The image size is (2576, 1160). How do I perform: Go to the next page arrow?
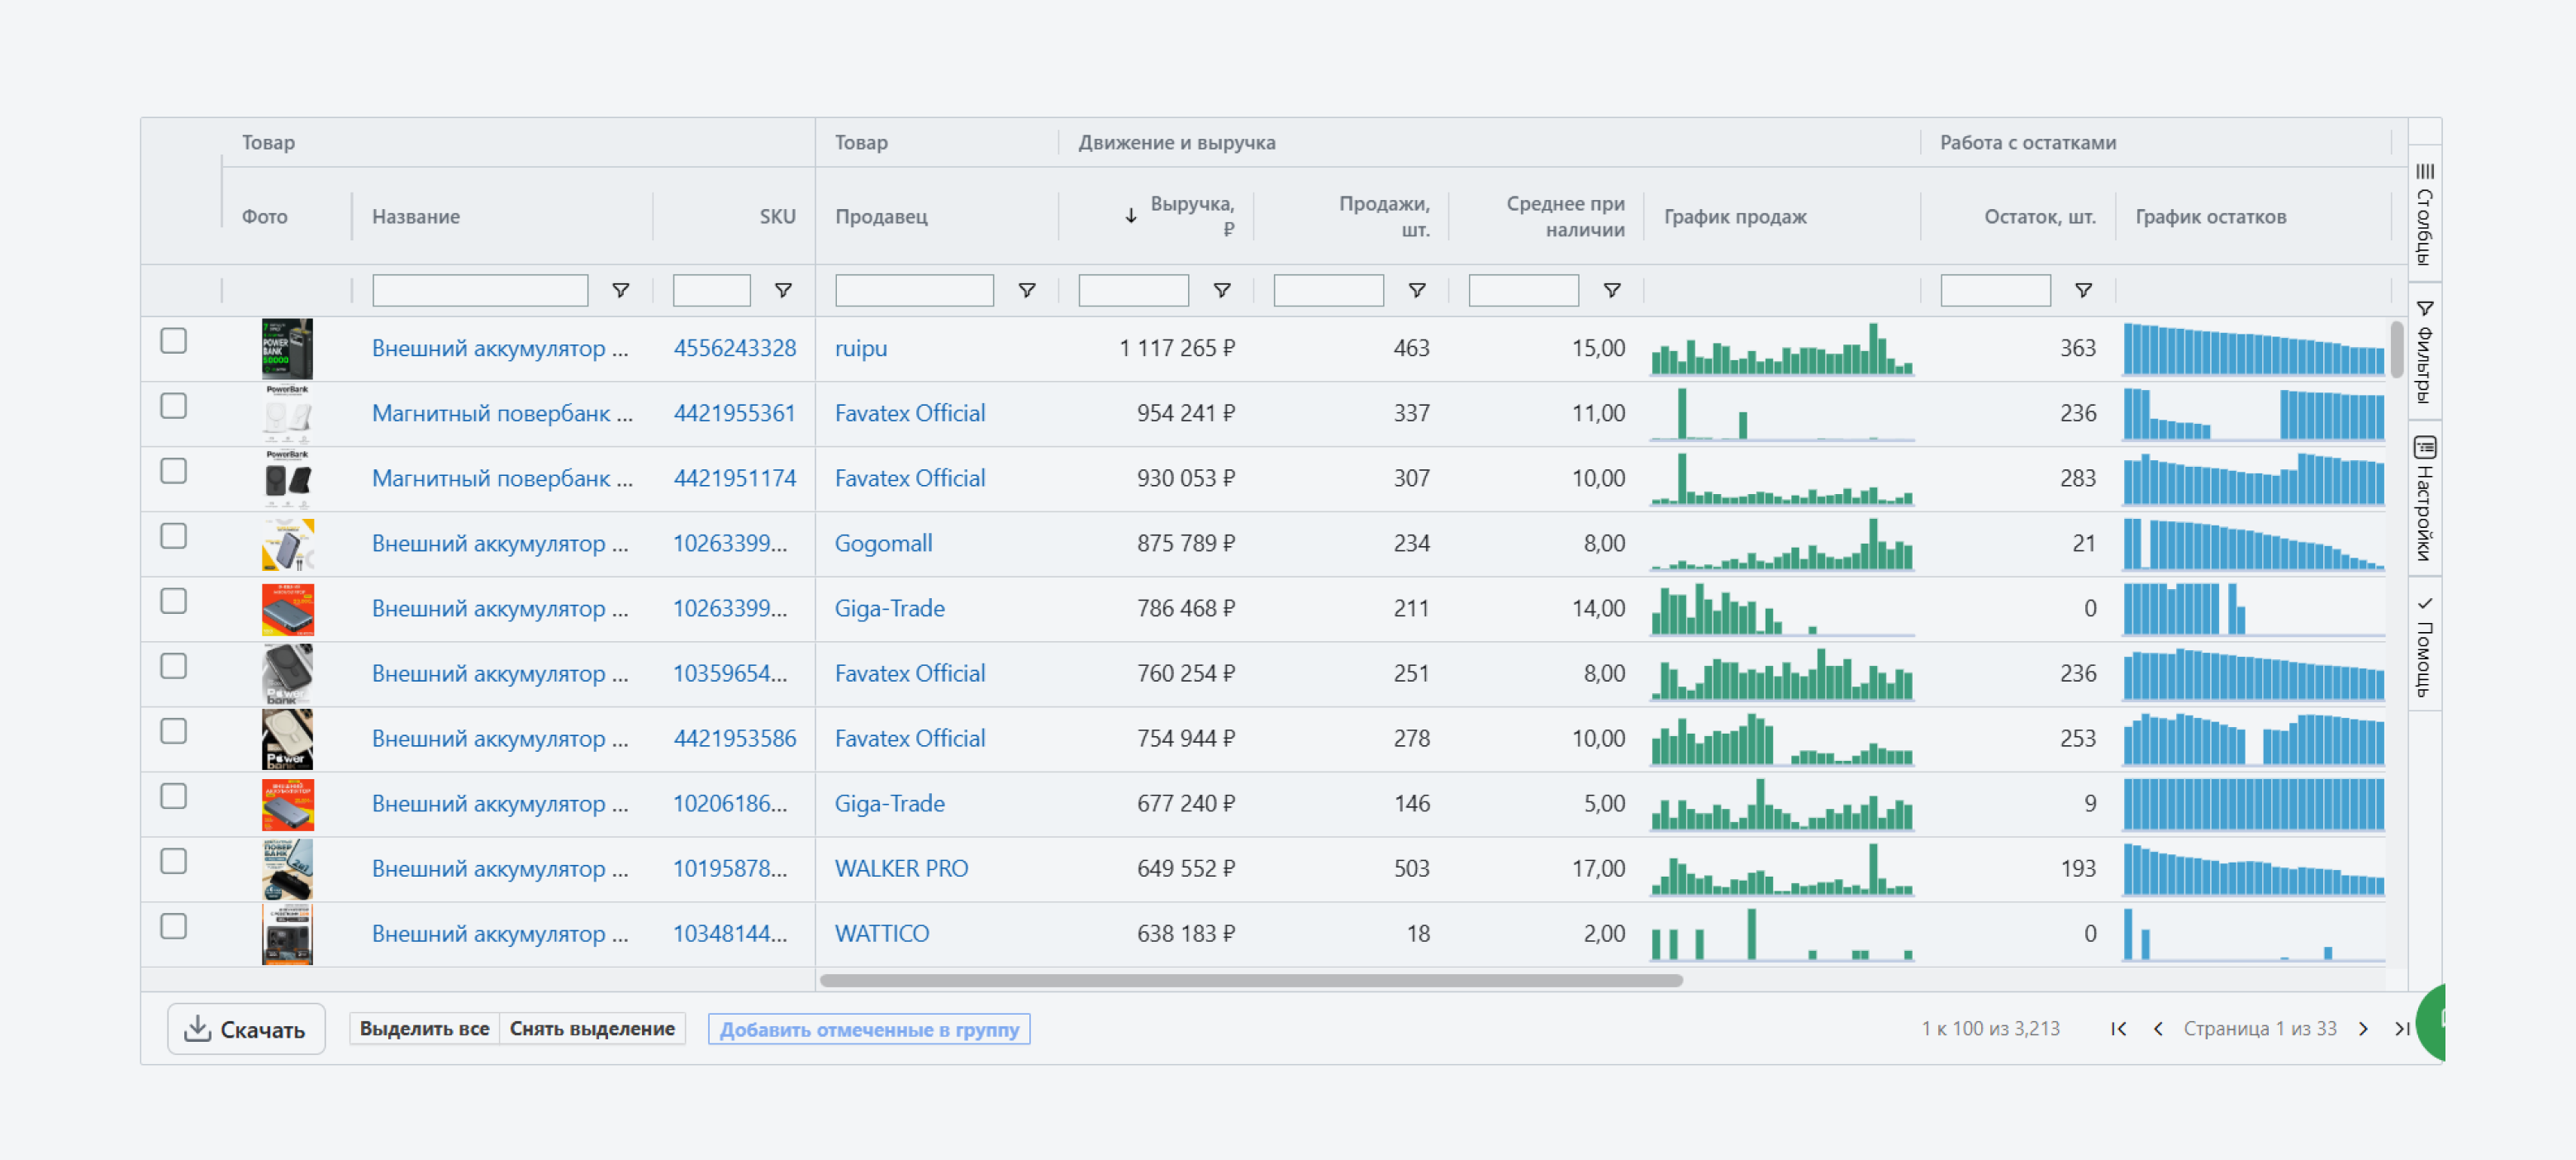2363,1028
